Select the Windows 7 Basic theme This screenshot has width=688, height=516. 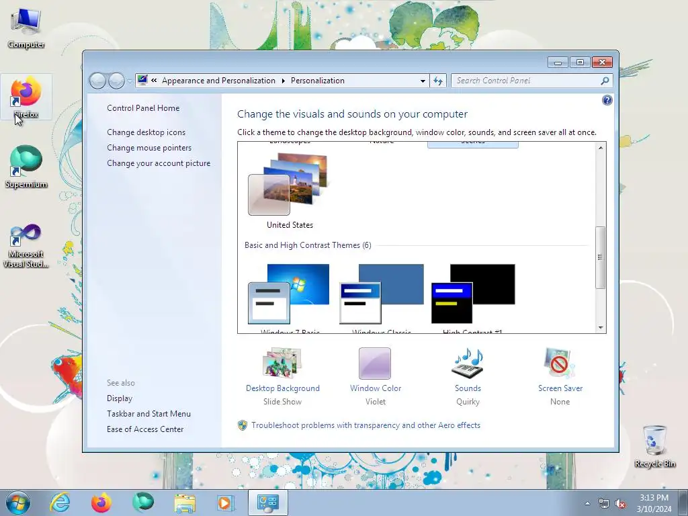pos(289,294)
